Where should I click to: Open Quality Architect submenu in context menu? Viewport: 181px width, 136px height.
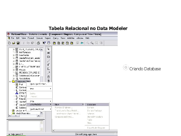click(x=39, y=109)
